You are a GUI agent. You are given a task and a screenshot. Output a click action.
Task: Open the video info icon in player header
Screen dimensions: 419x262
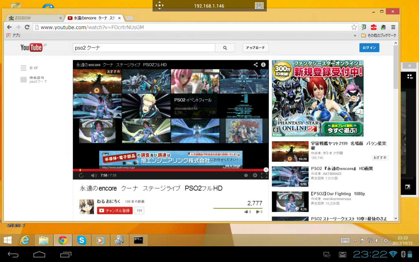(x=263, y=65)
